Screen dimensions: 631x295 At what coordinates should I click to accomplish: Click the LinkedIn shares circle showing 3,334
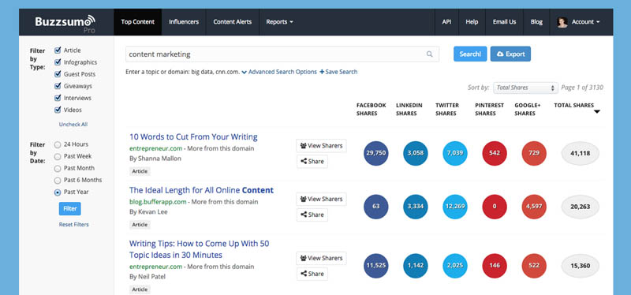416,207
